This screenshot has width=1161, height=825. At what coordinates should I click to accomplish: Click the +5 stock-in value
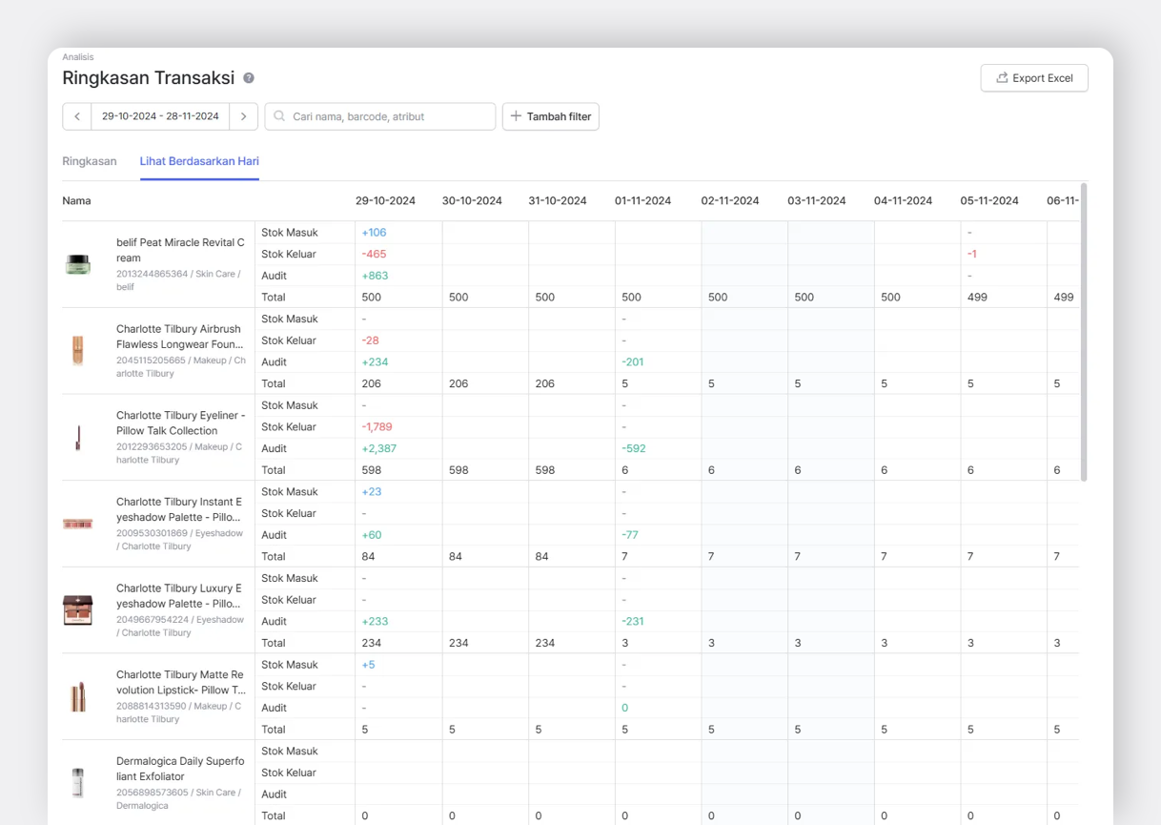[369, 665]
